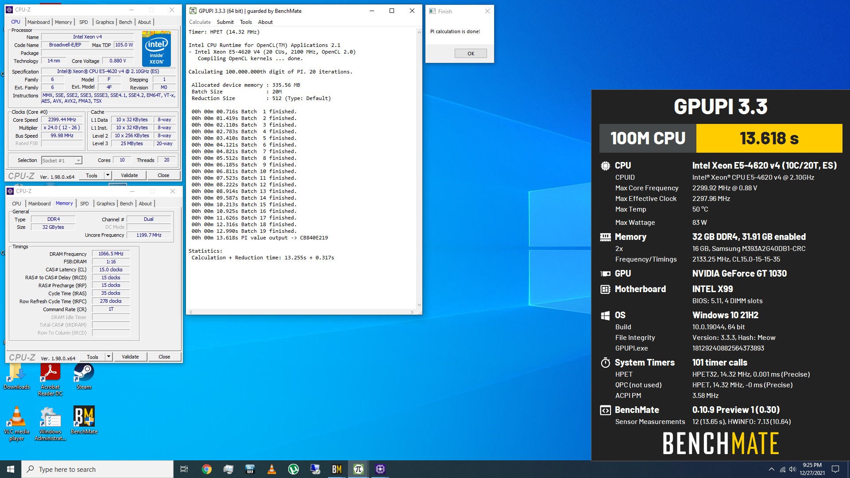
Task: Open the About tab in the upper CPU-Z window
Action: 144,22
